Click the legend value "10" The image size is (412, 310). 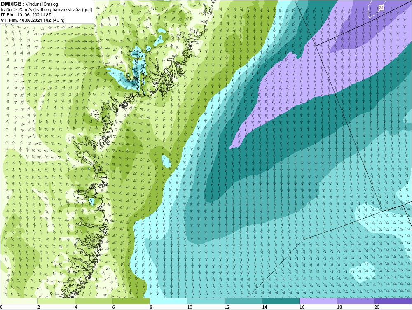(x=190, y=307)
